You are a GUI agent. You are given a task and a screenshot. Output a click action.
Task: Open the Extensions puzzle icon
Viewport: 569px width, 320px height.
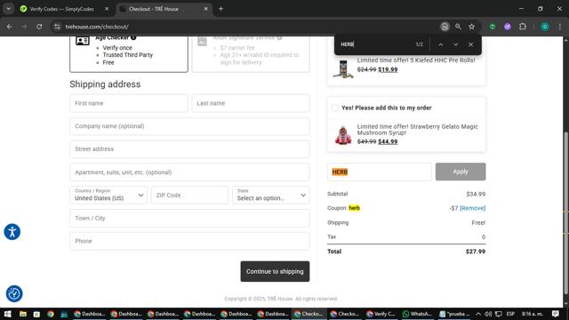pyautogui.click(x=523, y=27)
